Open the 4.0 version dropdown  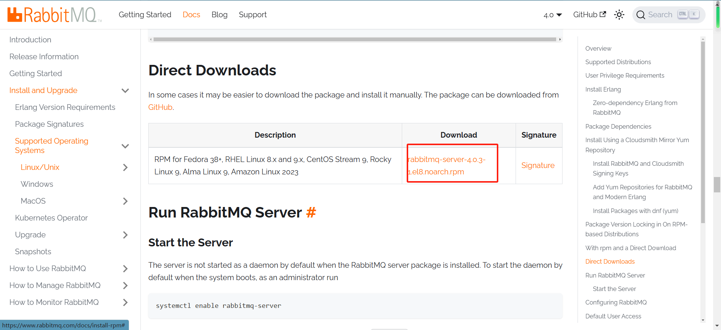coord(553,15)
